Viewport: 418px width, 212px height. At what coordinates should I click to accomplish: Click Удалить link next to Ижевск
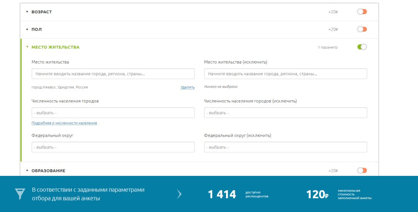click(x=187, y=87)
